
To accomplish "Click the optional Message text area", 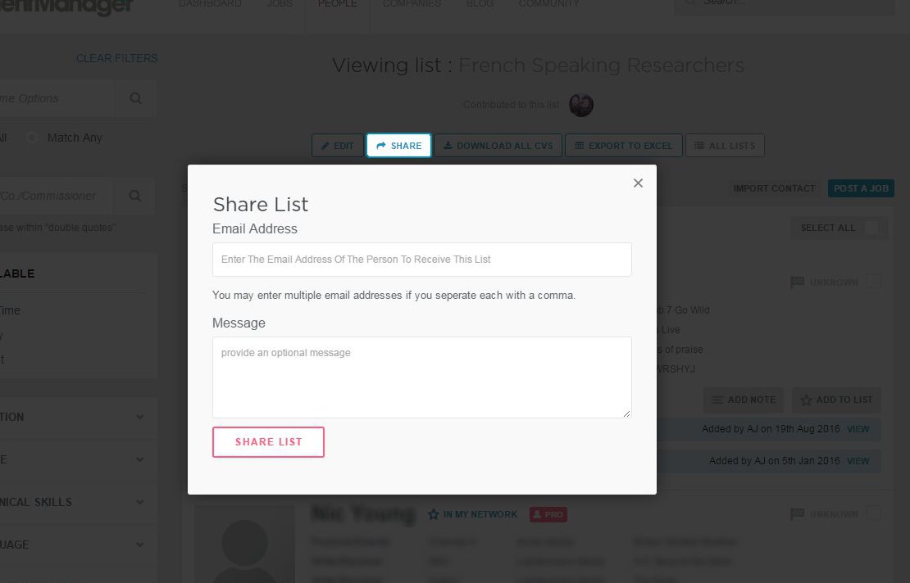I will [x=421, y=377].
